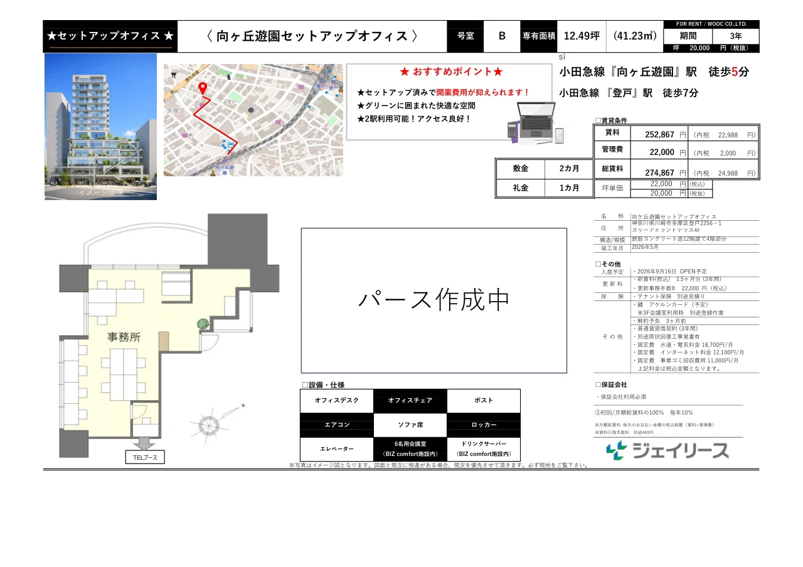Viewport: 803px width, 567px height.
Task: Click the ロッカー equipment cell
Action: coord(484,425)
